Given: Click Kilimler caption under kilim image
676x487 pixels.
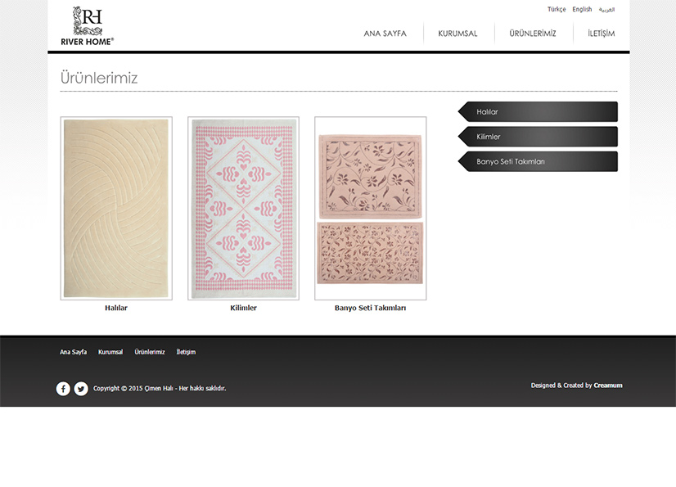Looking at the screenshot, I should (243, 309).
